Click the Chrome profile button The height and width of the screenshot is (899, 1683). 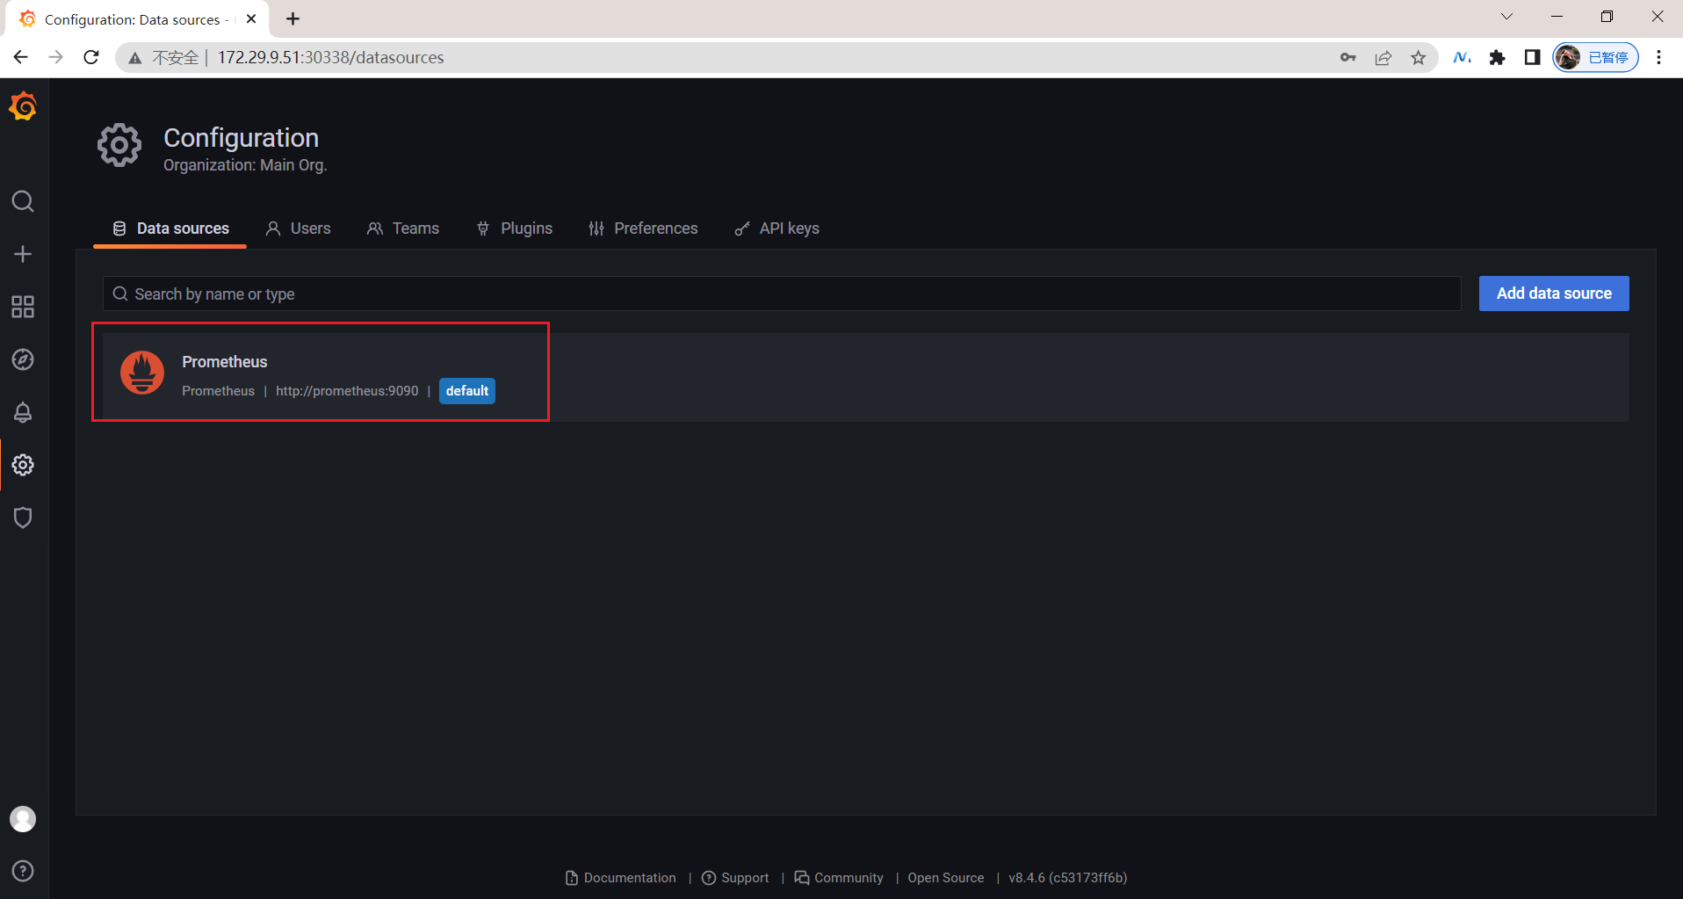pyautogui.click(x=1596, y=58)
